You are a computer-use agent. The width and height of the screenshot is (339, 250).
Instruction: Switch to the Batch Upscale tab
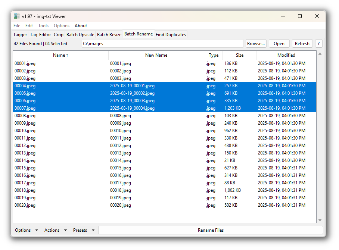click(x=80, y=35)
